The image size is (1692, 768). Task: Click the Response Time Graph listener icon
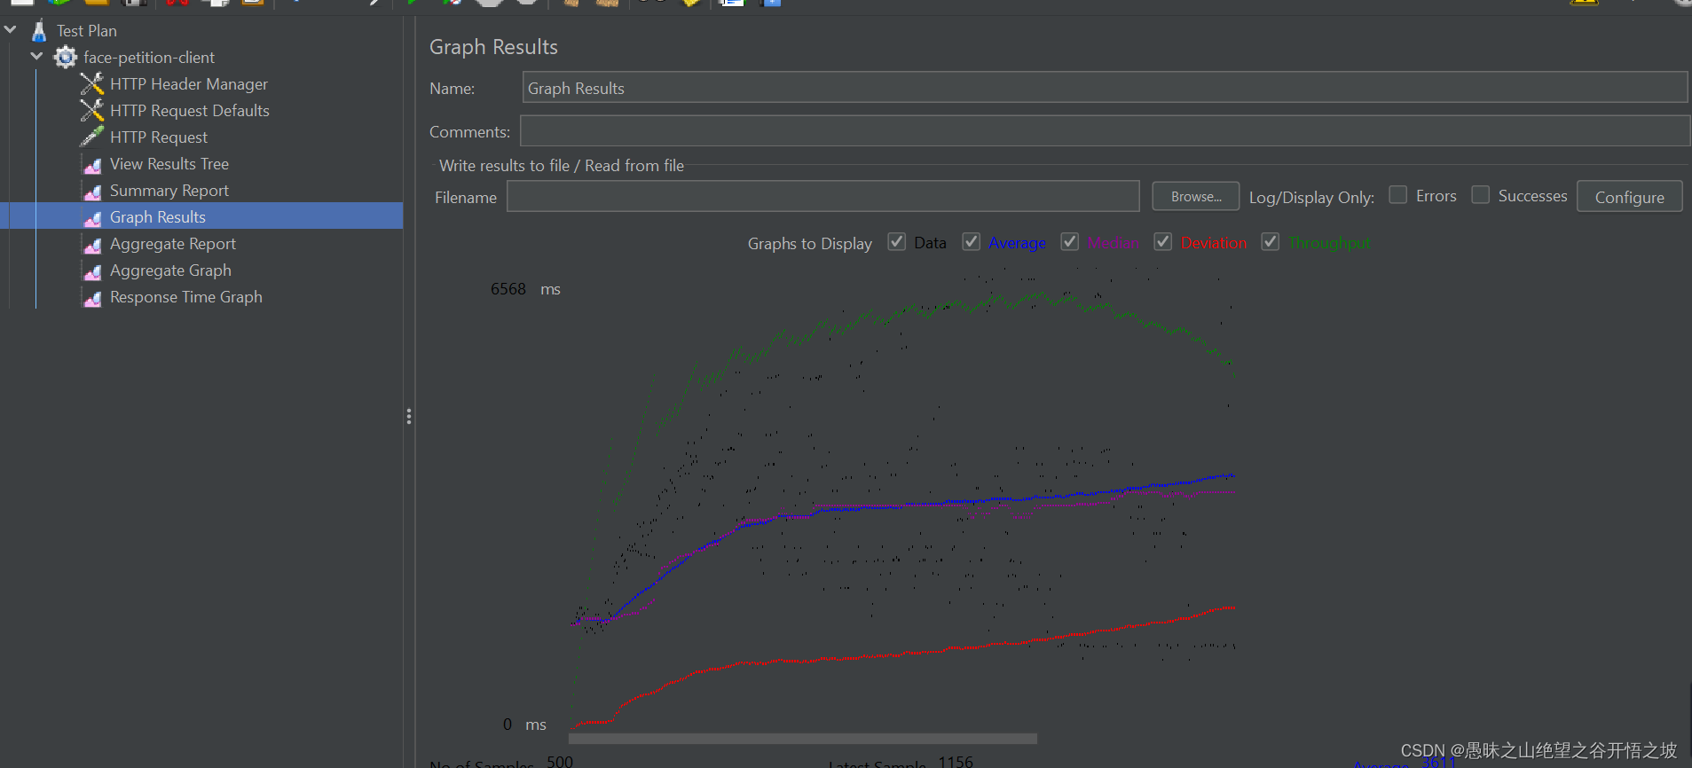tap(92, 298)
